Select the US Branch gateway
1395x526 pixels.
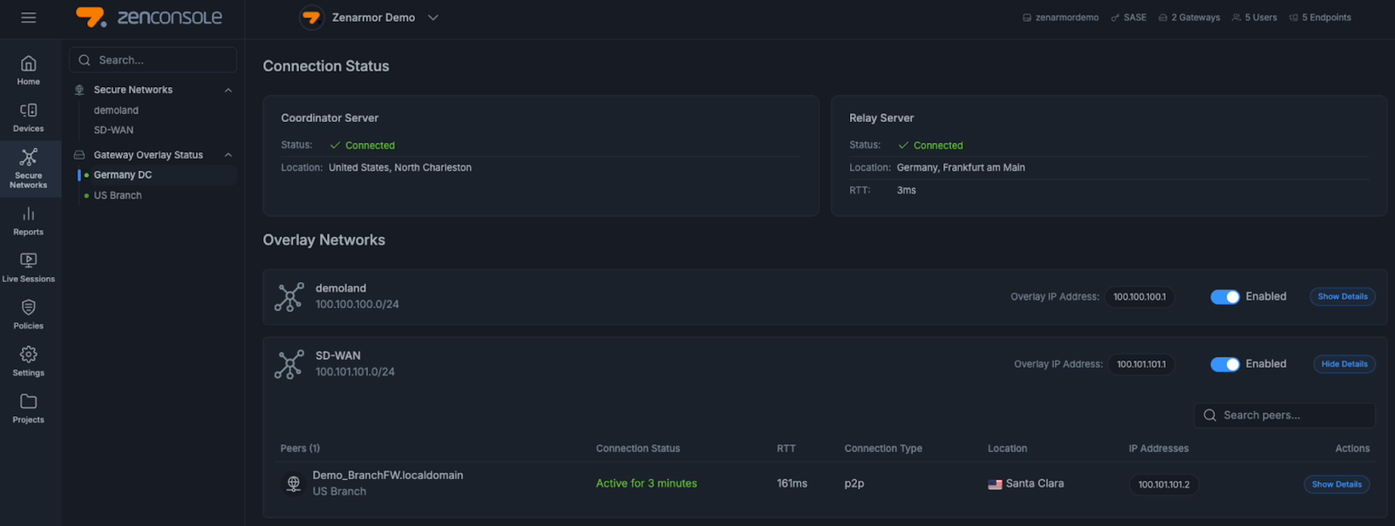(118, 196)
